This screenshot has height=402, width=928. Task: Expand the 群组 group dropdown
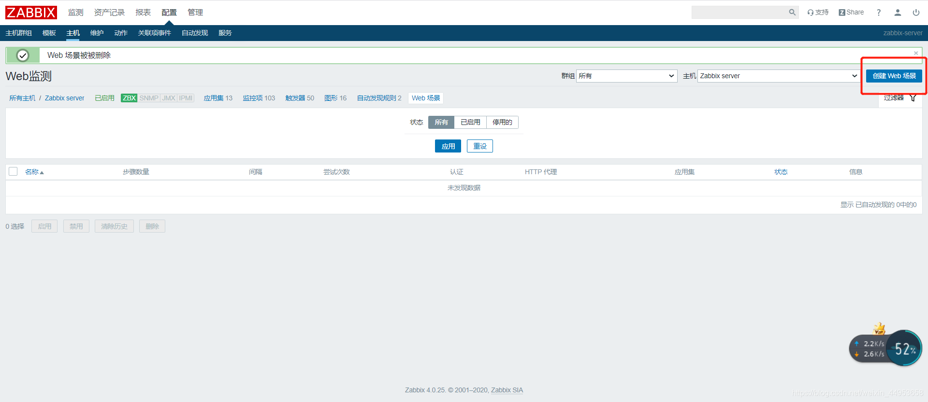point(626,76)
